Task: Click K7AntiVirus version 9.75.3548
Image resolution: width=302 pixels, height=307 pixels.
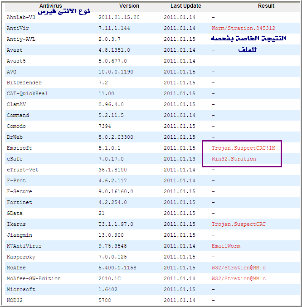Action: 113,246
